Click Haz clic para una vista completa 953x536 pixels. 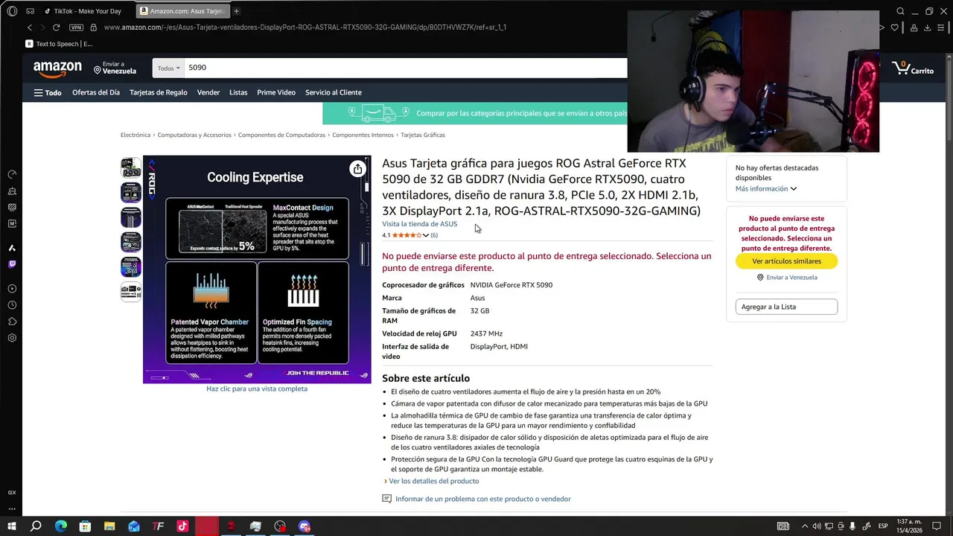click(x=257, y=389)
